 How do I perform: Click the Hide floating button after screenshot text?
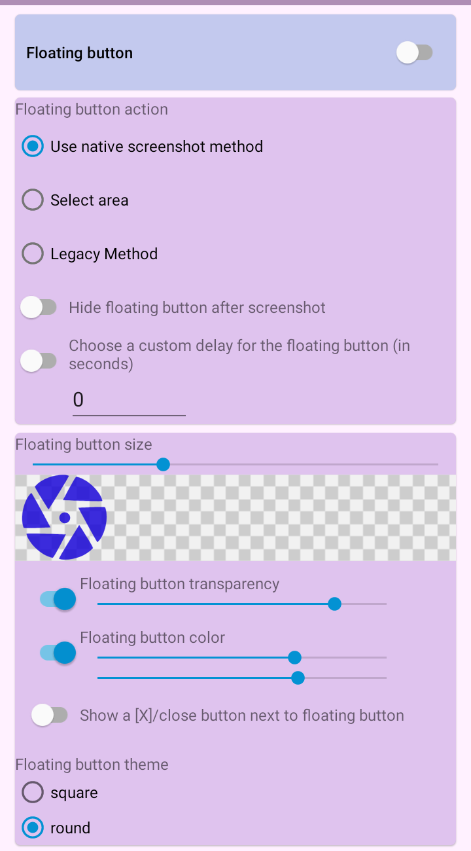[197, 308]
